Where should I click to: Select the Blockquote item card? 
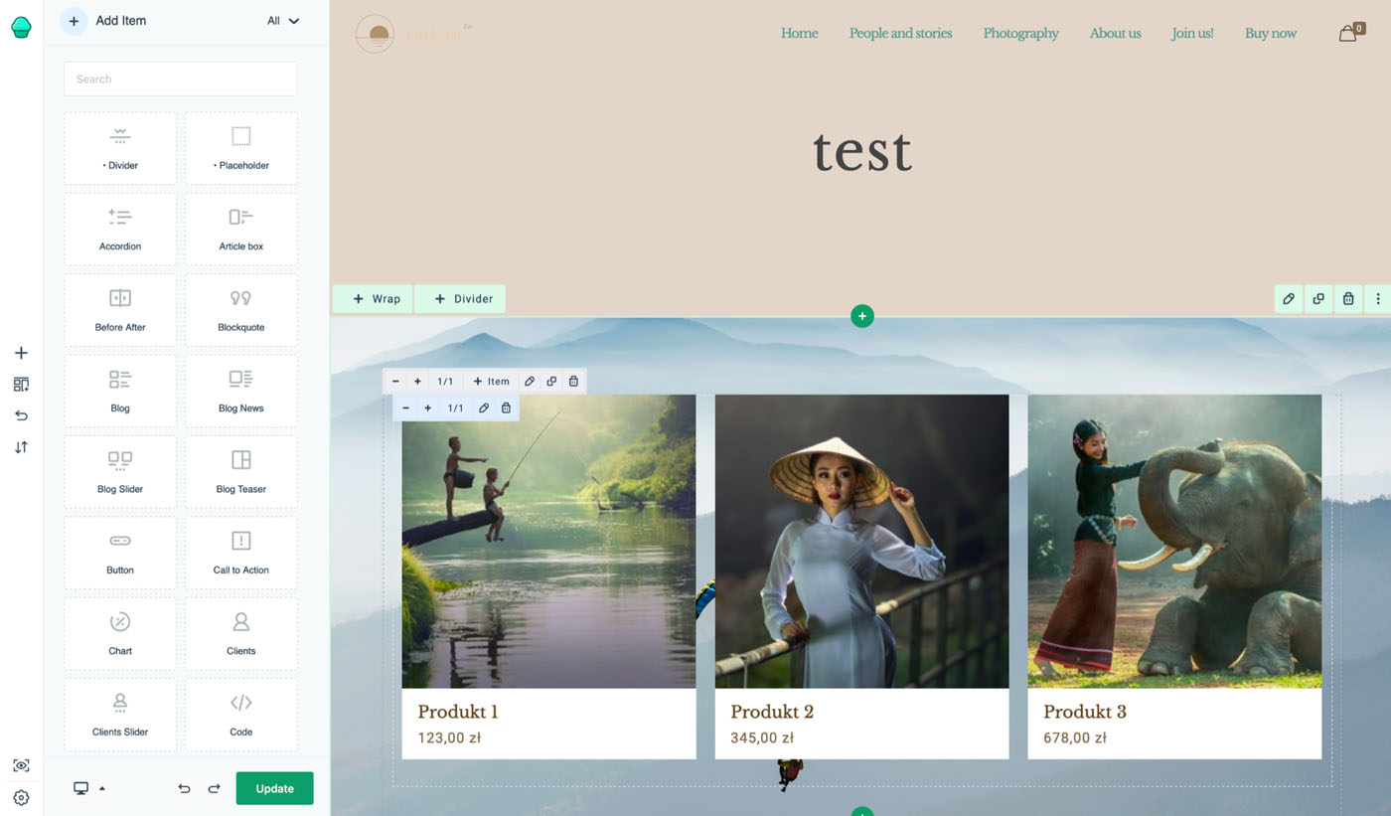click(241, 310)
